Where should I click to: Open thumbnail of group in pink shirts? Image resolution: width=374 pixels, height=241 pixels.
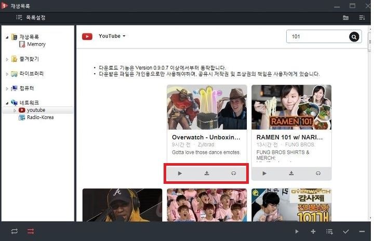point(207,205)
